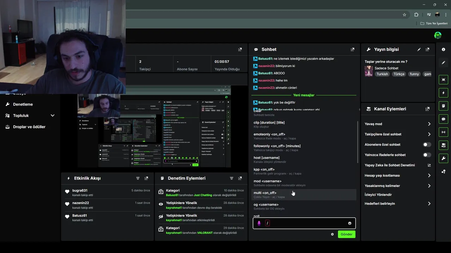Screen dimensions: 451x253
Task: Pop out the Etkinlik Akışı panel
Action: click(146, 179)
